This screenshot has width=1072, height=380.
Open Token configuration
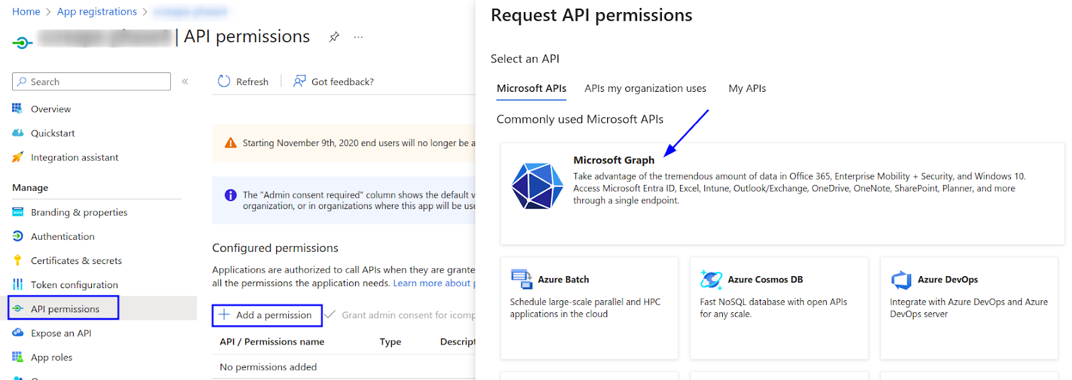pos(74,284)
